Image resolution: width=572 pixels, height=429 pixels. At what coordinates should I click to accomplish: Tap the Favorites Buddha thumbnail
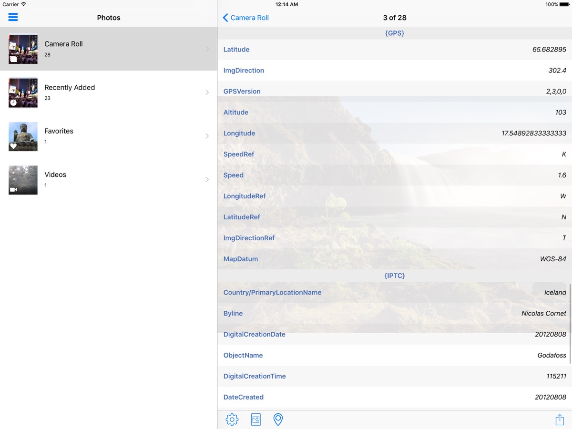tap(23, 136)
